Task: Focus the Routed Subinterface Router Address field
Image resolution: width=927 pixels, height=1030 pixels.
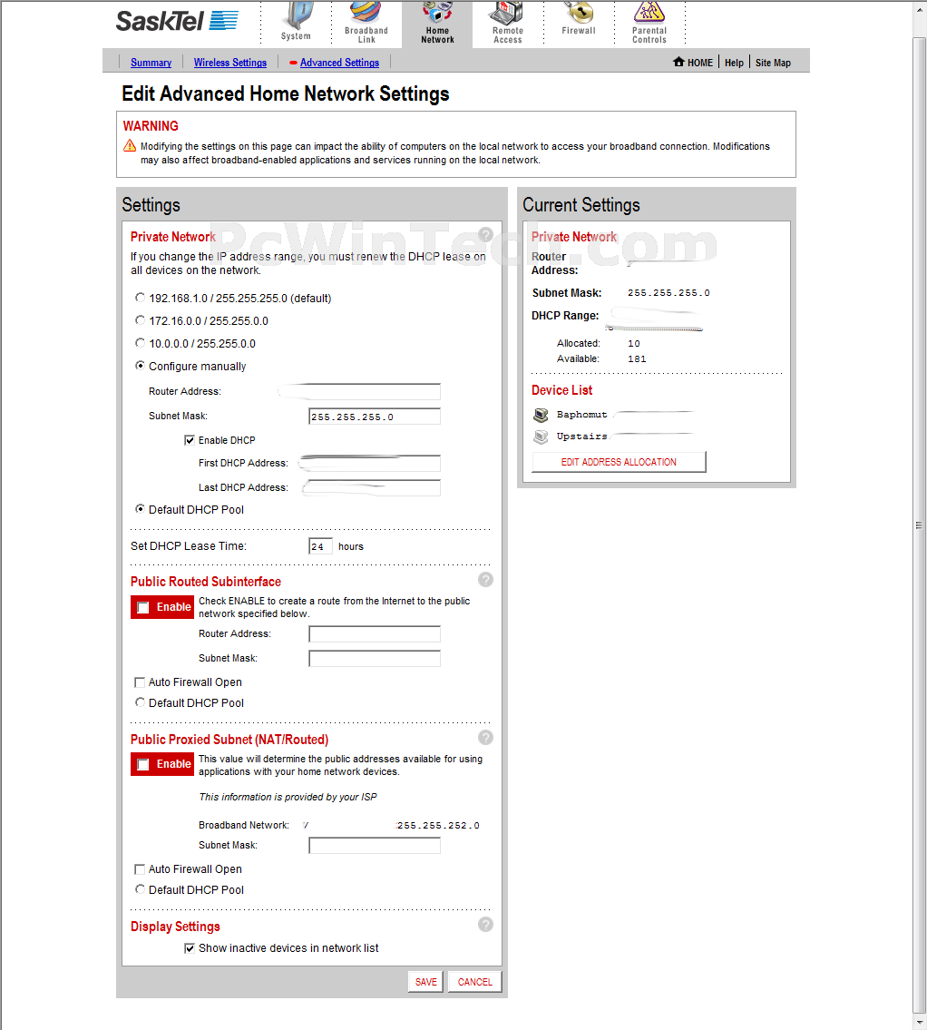Action: (375, 634)
